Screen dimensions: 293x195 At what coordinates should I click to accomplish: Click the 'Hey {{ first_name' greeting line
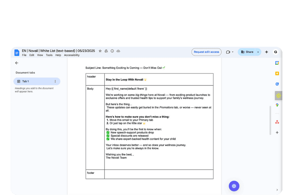(126, 89)
